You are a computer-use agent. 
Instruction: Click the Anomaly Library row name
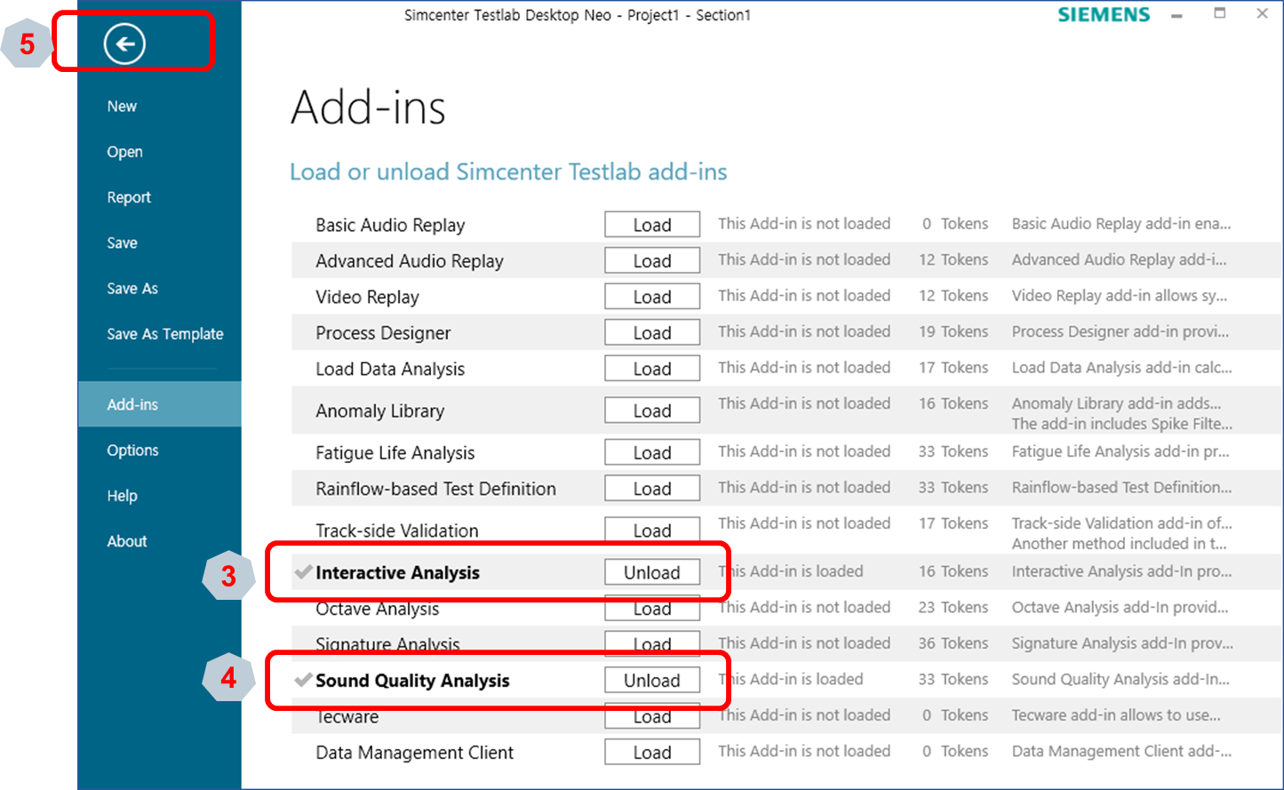click(x=379, y=411)
